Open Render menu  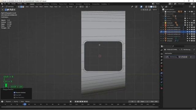coord(13,4)
